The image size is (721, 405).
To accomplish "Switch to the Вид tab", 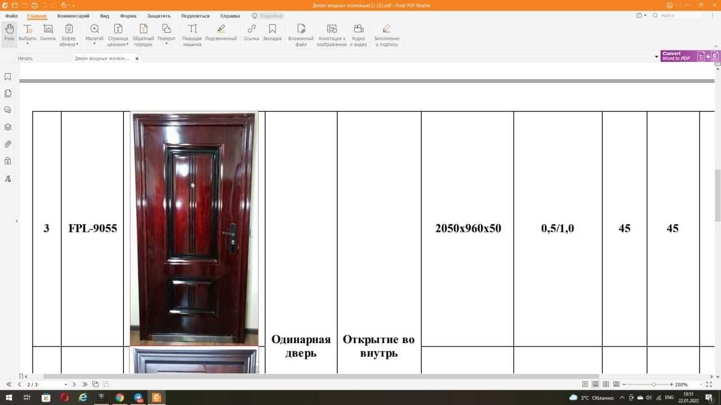I will tap(105, 16).
